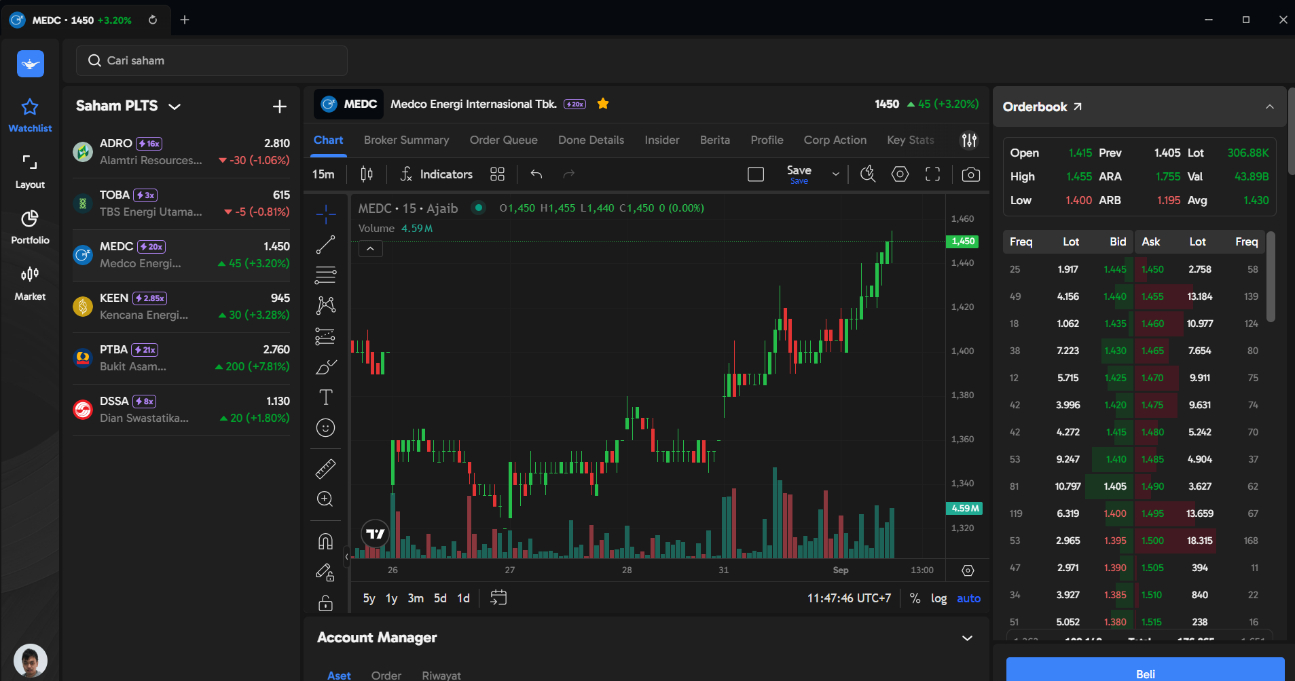Select ADRO in the watchlist
Screen dimensions: 1295x681
(x=181, y=152)
